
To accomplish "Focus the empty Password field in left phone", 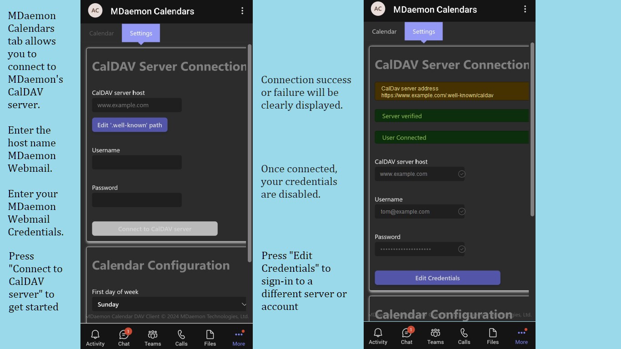I will 137,200.
